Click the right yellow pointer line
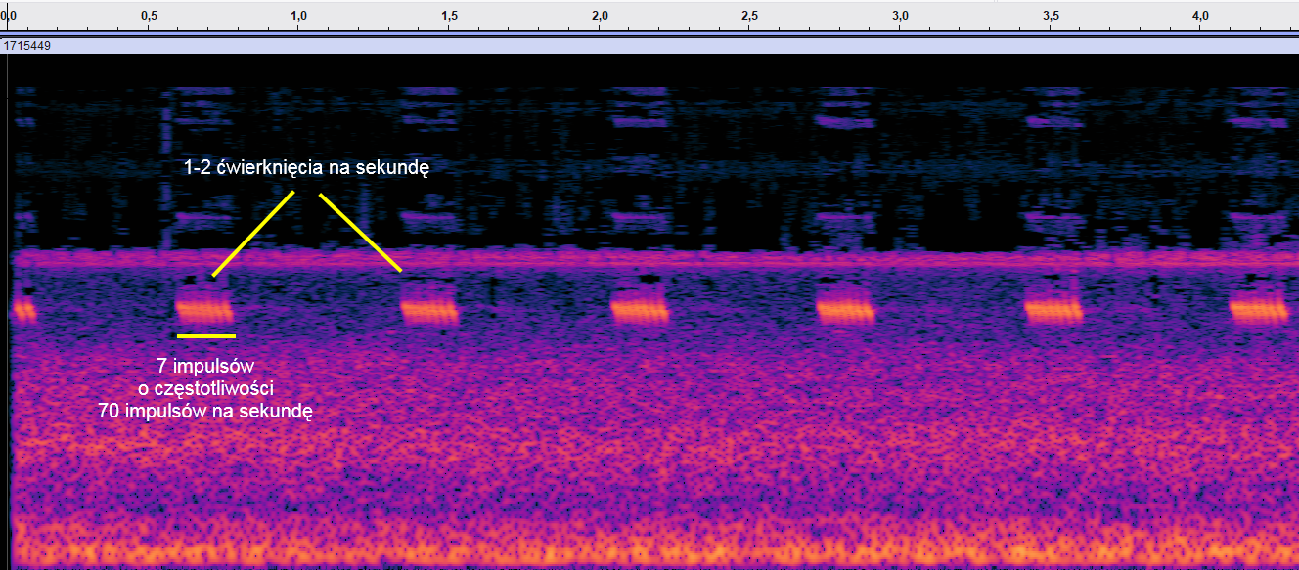 point(360,232)
